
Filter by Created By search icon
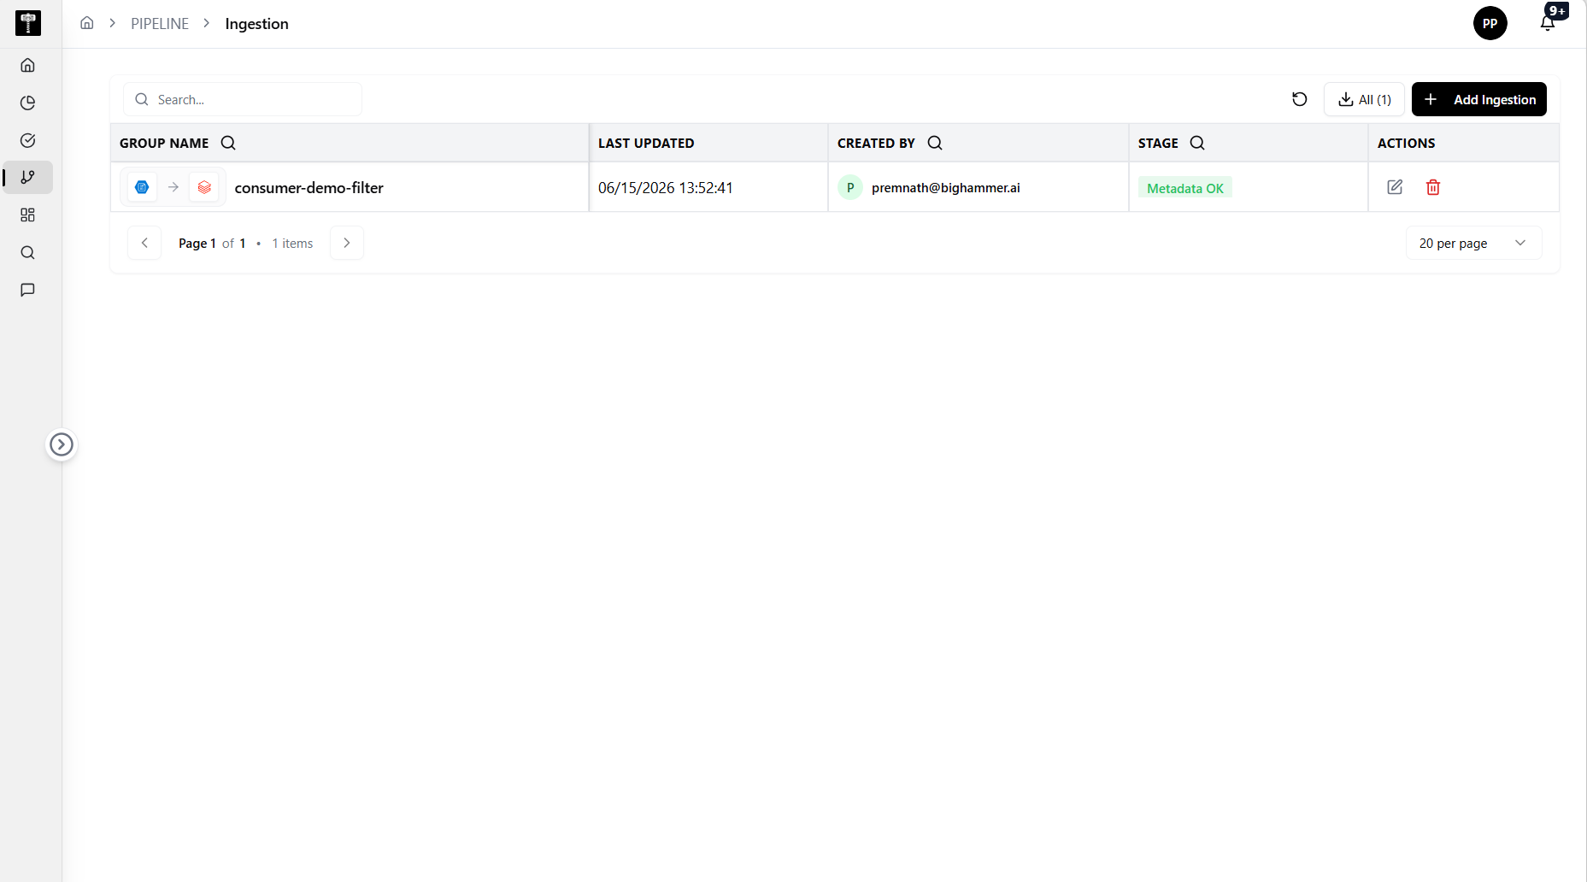tap(935, 143)
